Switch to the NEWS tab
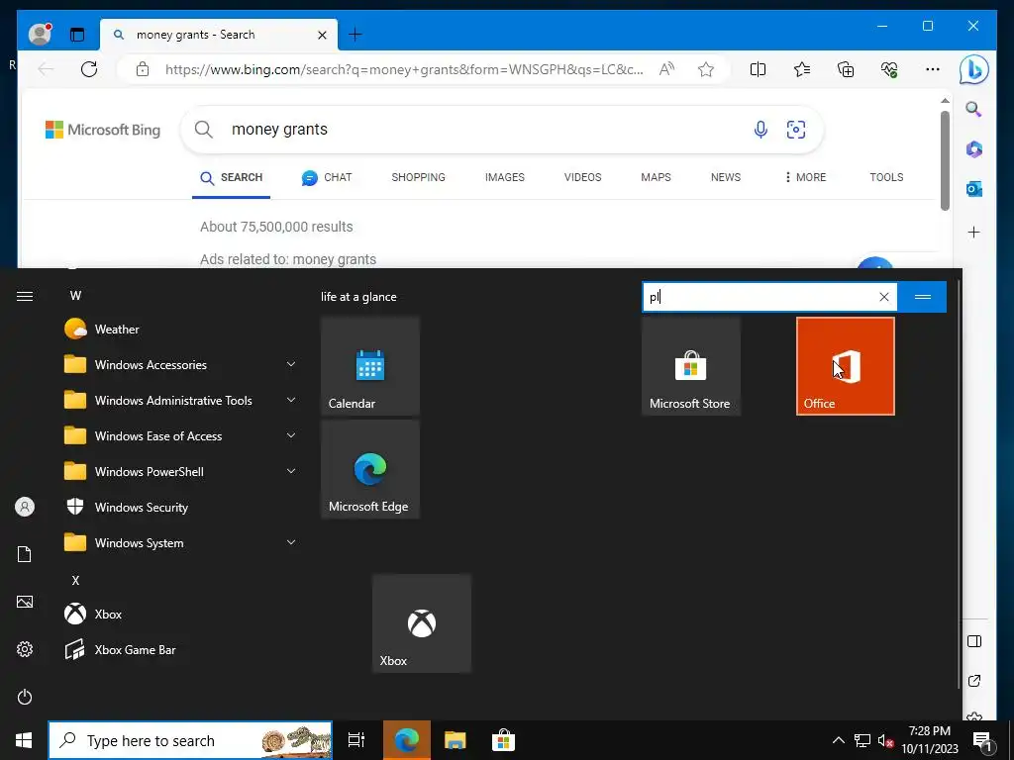The height and width of the screenshot is (760, 1014). click(726, 177)
